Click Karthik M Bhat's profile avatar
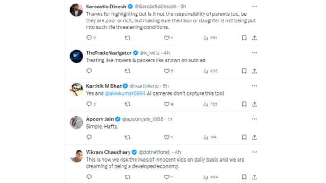This screenshot has width=326, height=183. click(x=76, y=89)
